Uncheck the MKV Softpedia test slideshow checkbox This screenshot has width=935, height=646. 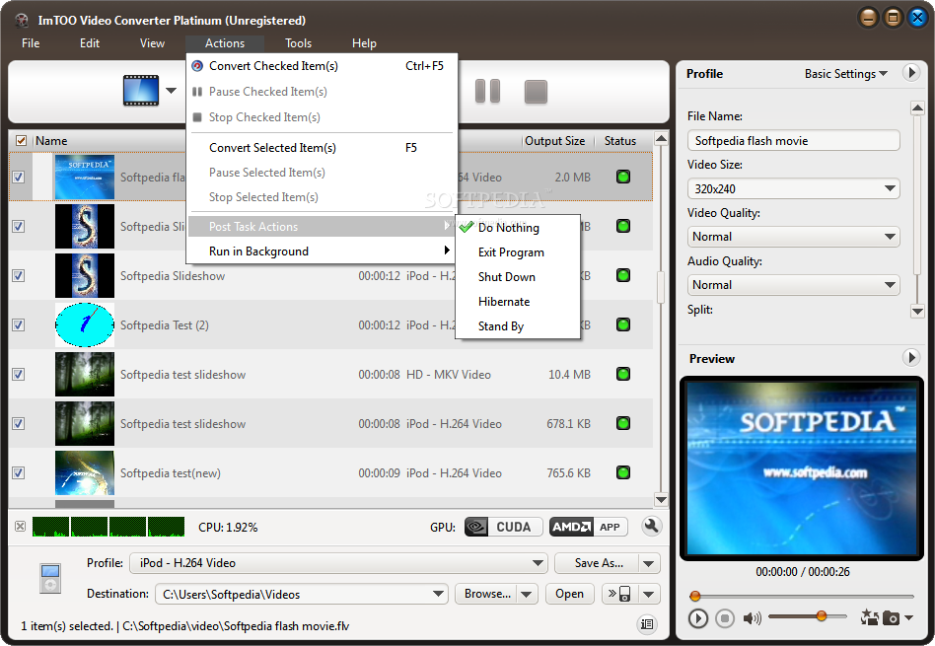pyautogui.click(x=19, y=374)
